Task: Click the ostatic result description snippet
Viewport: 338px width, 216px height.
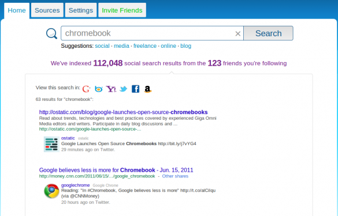Action: (128, 121)
